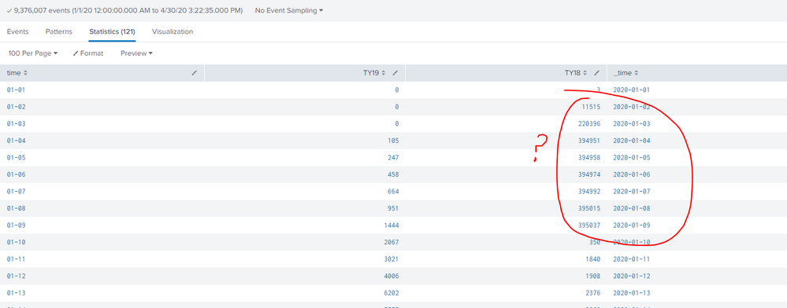Viewport: 787px width, 308px height.
Task: Open the Patterns tab
Action: pos(59,31)
